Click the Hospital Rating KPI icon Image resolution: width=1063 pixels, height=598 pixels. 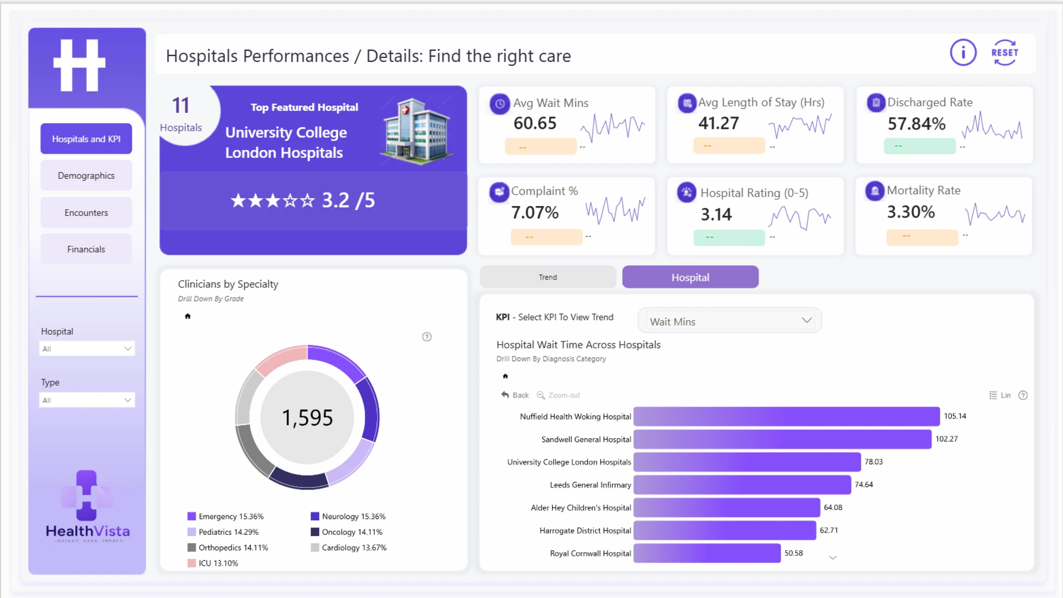pyautogui.click(x=687, y=193)
